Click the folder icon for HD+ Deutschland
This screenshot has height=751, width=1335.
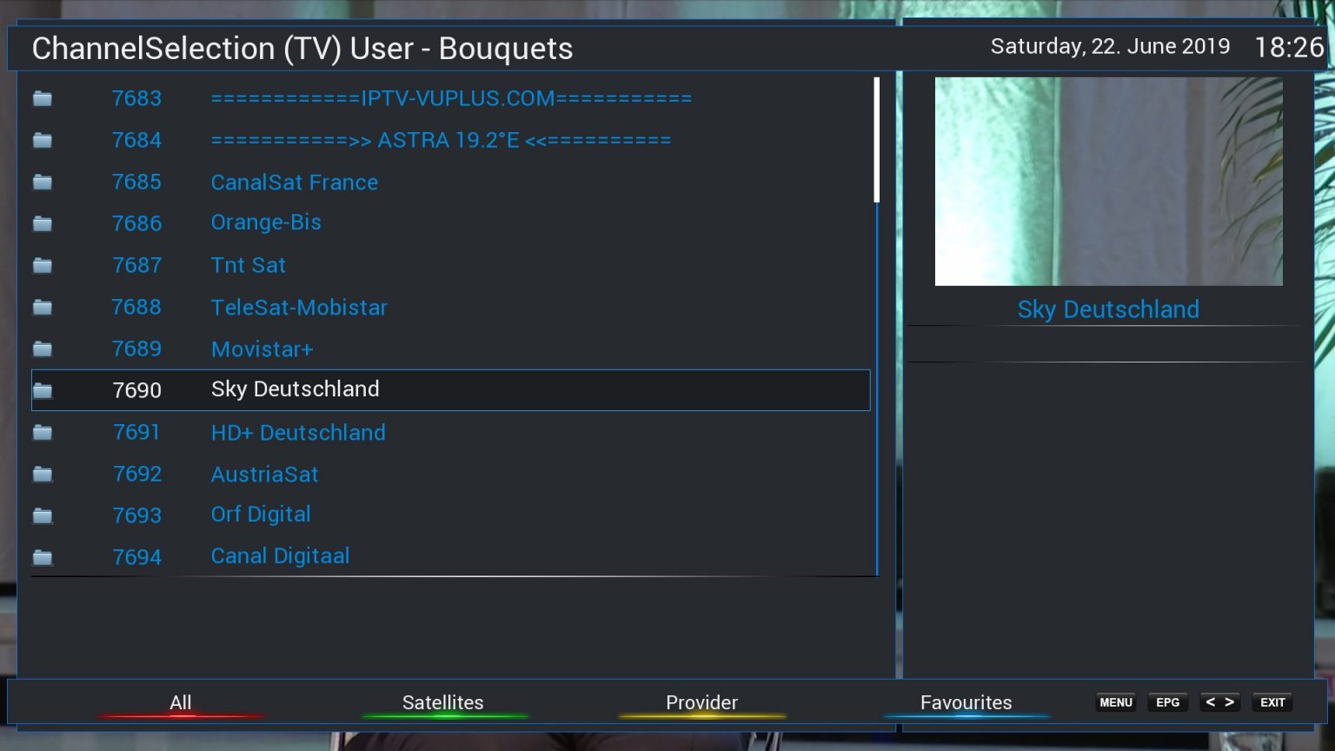click(43, 433)
